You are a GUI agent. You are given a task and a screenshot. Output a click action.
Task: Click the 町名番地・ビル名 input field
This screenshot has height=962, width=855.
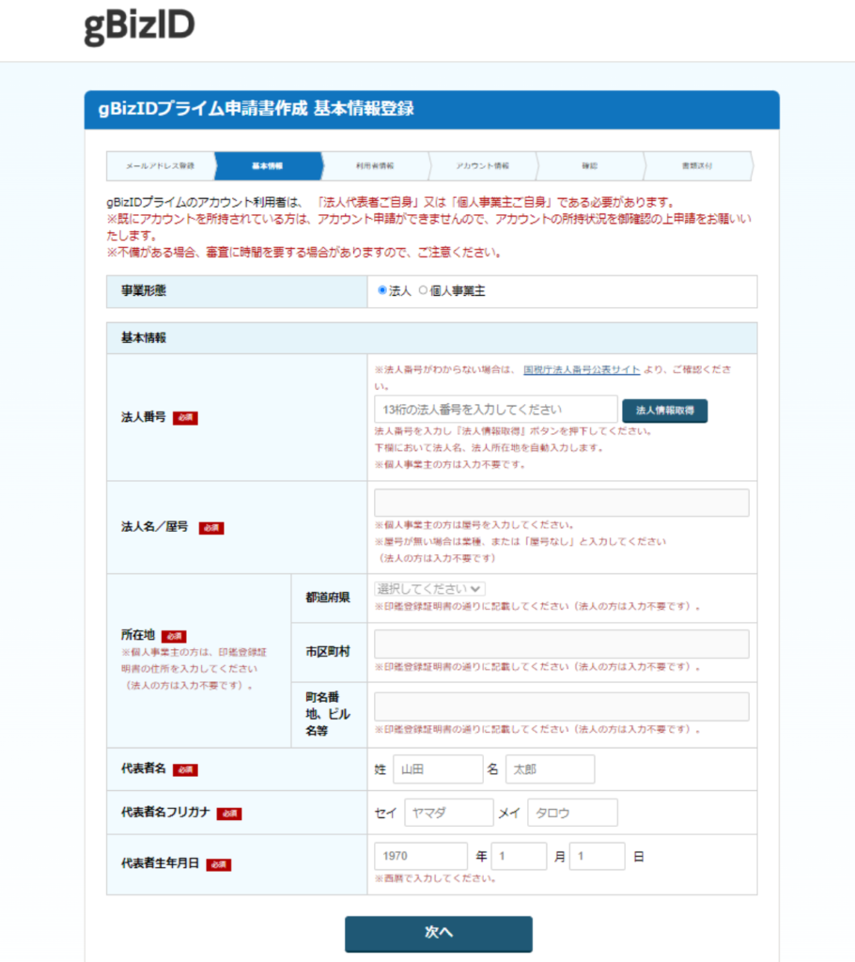[x=561, y=706]
